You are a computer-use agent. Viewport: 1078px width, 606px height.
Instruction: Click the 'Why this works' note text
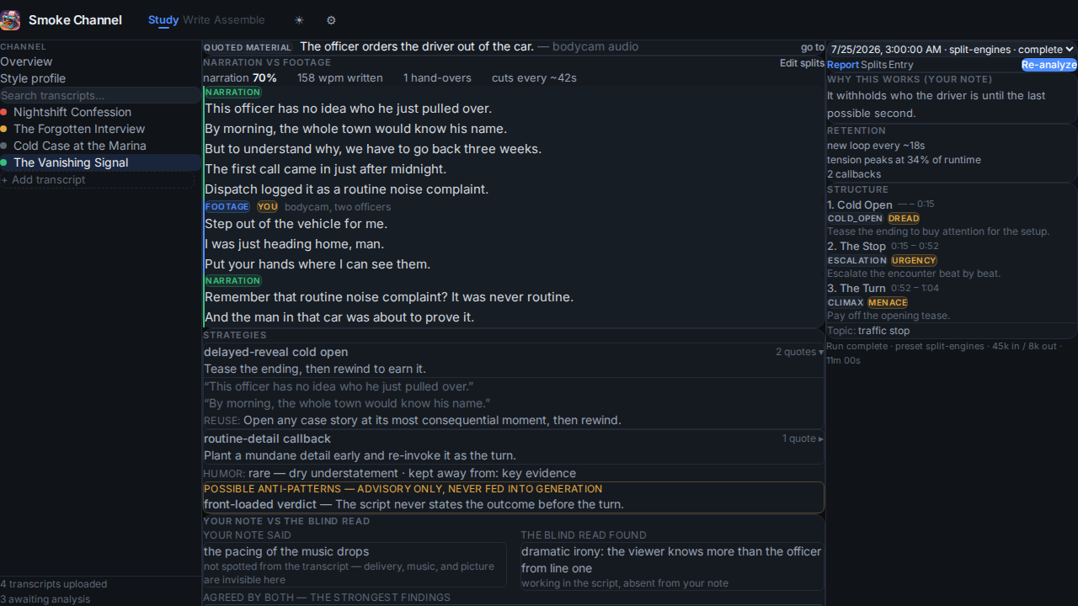pyautogui.click(x=936, y=104)
